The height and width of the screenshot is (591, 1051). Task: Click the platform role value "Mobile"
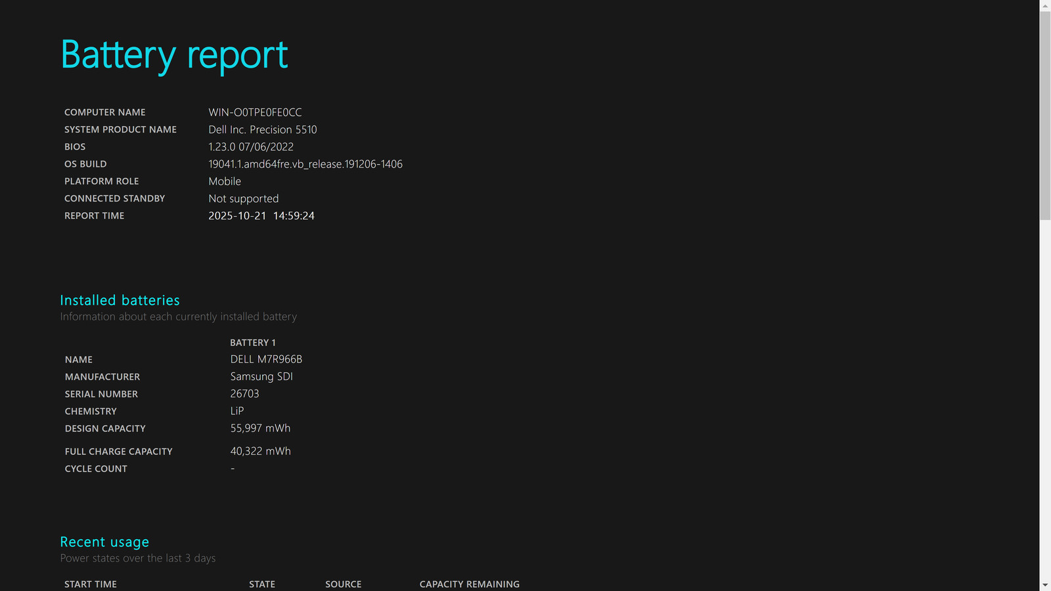pos(225,181)
